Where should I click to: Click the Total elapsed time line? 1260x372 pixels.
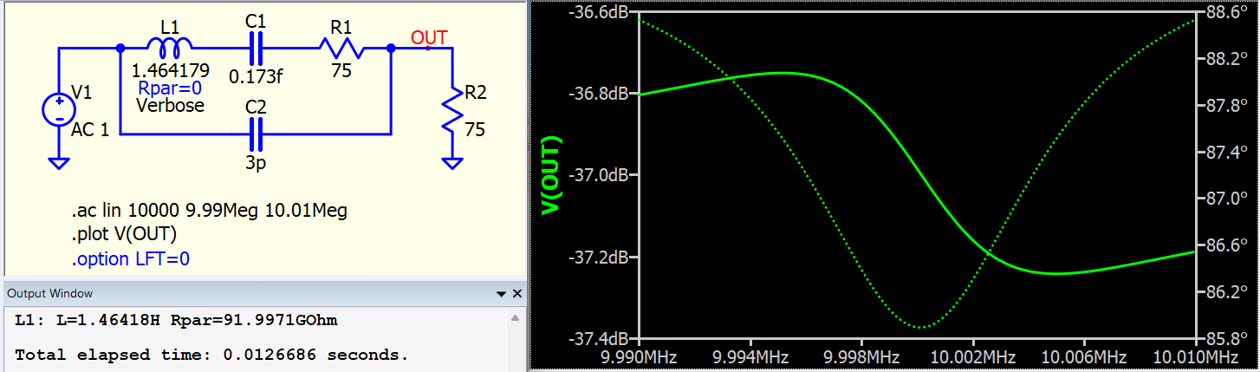(x=211, y=355)
